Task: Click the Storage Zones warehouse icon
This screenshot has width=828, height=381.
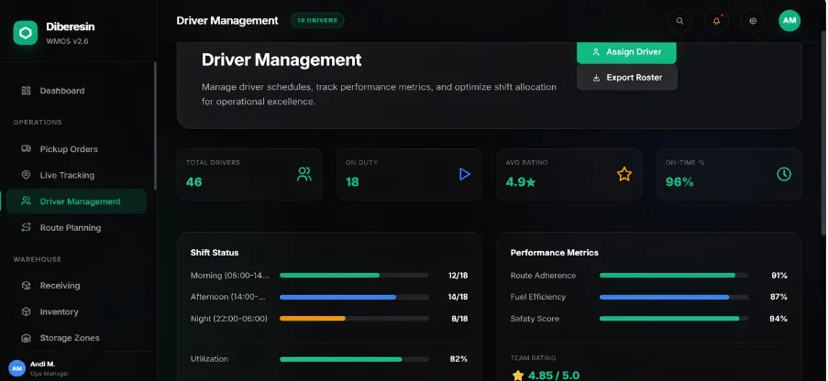Action: (26, 338)
